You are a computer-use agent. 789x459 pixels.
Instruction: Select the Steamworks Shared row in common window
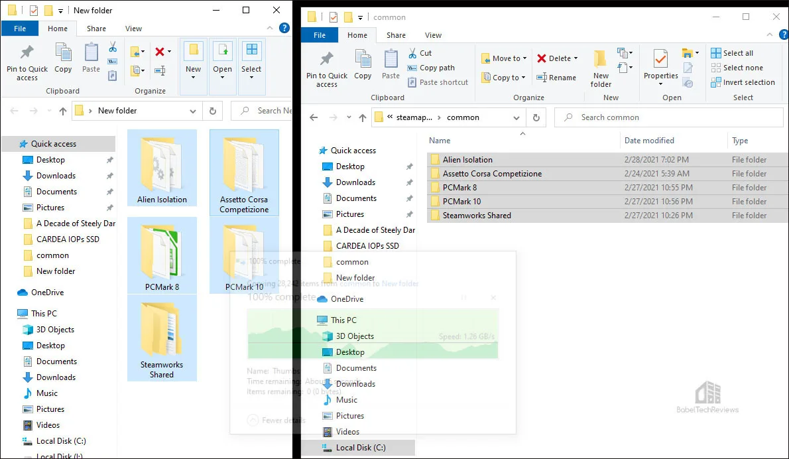pyautogui.click(x=608, y=216)
